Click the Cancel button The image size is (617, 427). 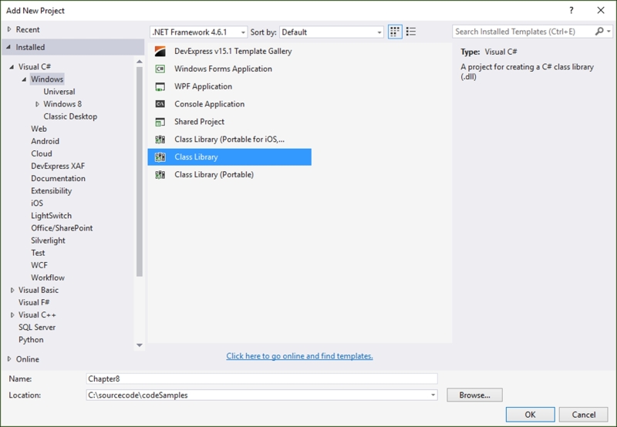click(x=584, y=415)
